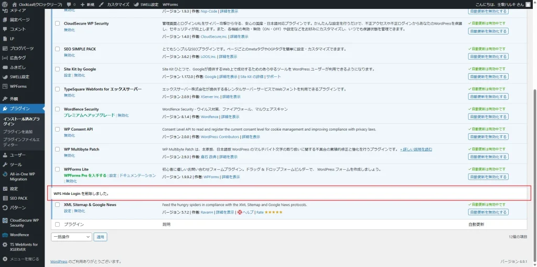This screenshot has height=267, width=537.
Task: Click the 適用 apply button
Action: tap(100, 237)
